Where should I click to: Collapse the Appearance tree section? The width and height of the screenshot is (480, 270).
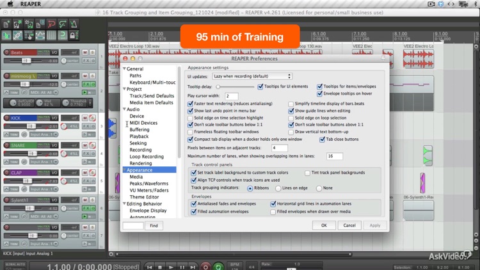pyautogui.click(x=125, y=170)
